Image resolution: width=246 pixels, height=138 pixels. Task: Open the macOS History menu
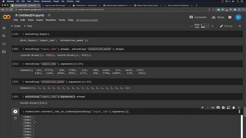(36, 1)
